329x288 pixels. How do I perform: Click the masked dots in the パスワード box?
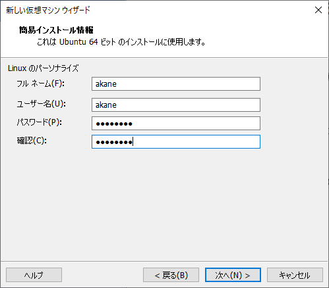114,124
